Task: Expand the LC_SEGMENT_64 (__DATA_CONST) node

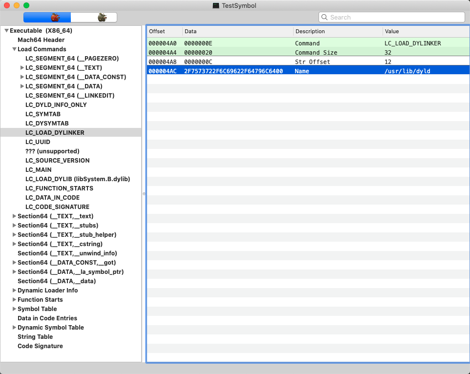Action: coord(22,77)
